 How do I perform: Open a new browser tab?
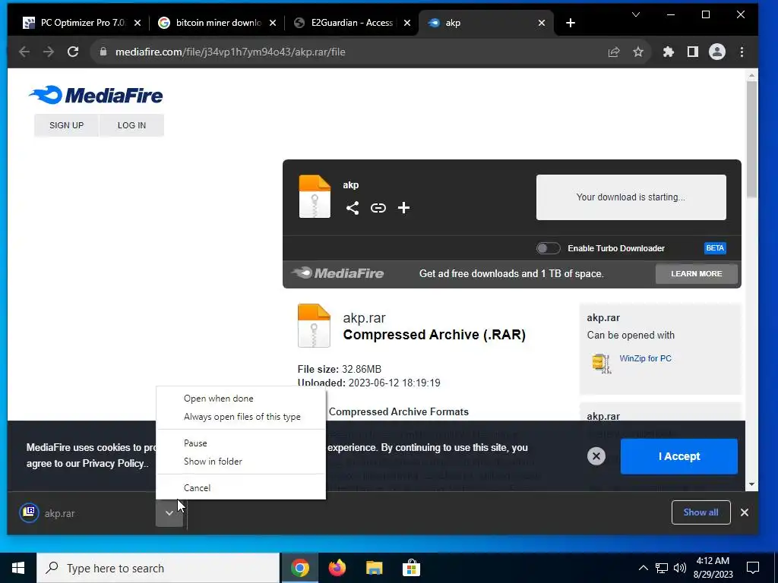click(571, 23)
